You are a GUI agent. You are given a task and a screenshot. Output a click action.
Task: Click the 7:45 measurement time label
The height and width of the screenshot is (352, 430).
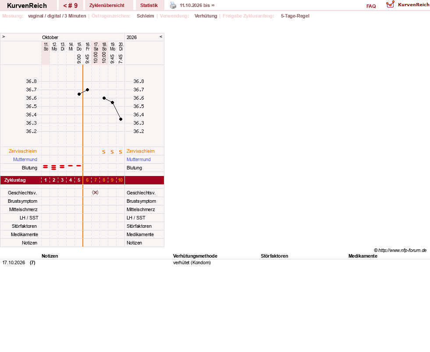(121, 59)
